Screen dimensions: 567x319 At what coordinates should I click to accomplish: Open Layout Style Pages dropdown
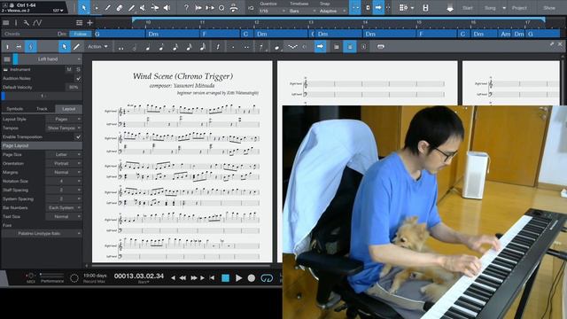pyautogui.click(x=64, y=119)
